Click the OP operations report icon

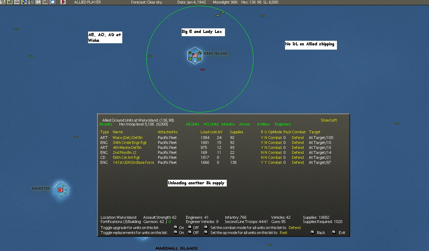coord(38,2)
